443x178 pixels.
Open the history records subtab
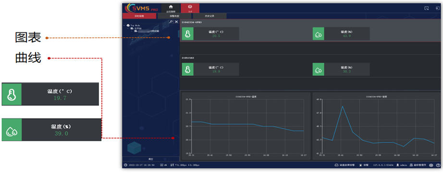click(209, 16)
